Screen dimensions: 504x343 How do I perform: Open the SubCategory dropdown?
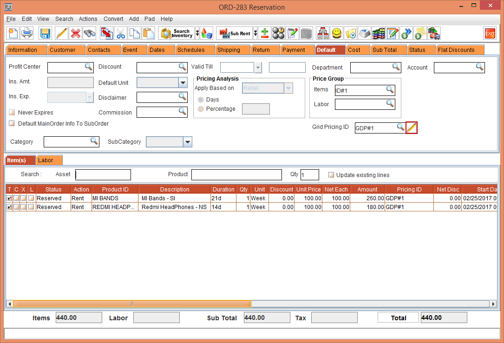click(x=187, y=142)
